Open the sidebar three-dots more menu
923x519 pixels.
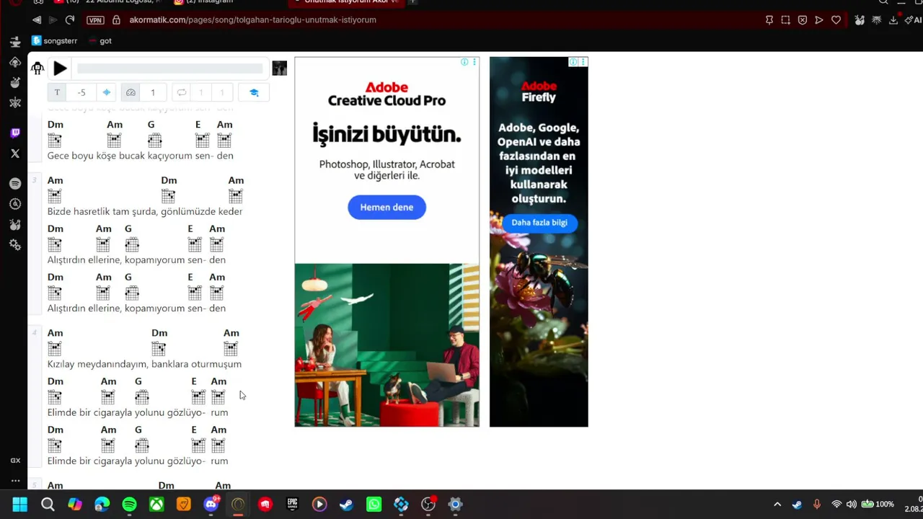tap(15, 481)
